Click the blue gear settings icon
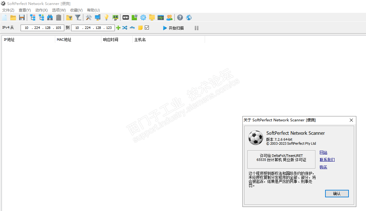Viewport: 366px width, 211px height. pos(143,17)
